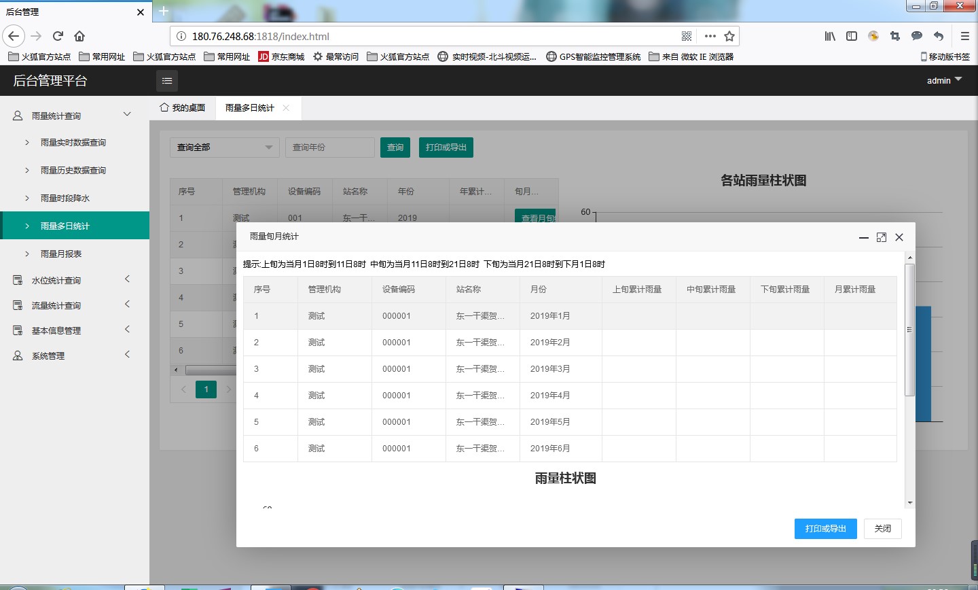
Task: Click the screenshot crop toolbar icon
Action: (895, 36)
